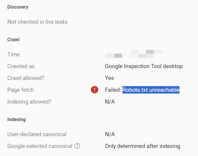Image resolution: width=198 pixels, height=156 pixels.
Task: Select Google Inspection Tool desktop value
Action: tap(144, 66)
